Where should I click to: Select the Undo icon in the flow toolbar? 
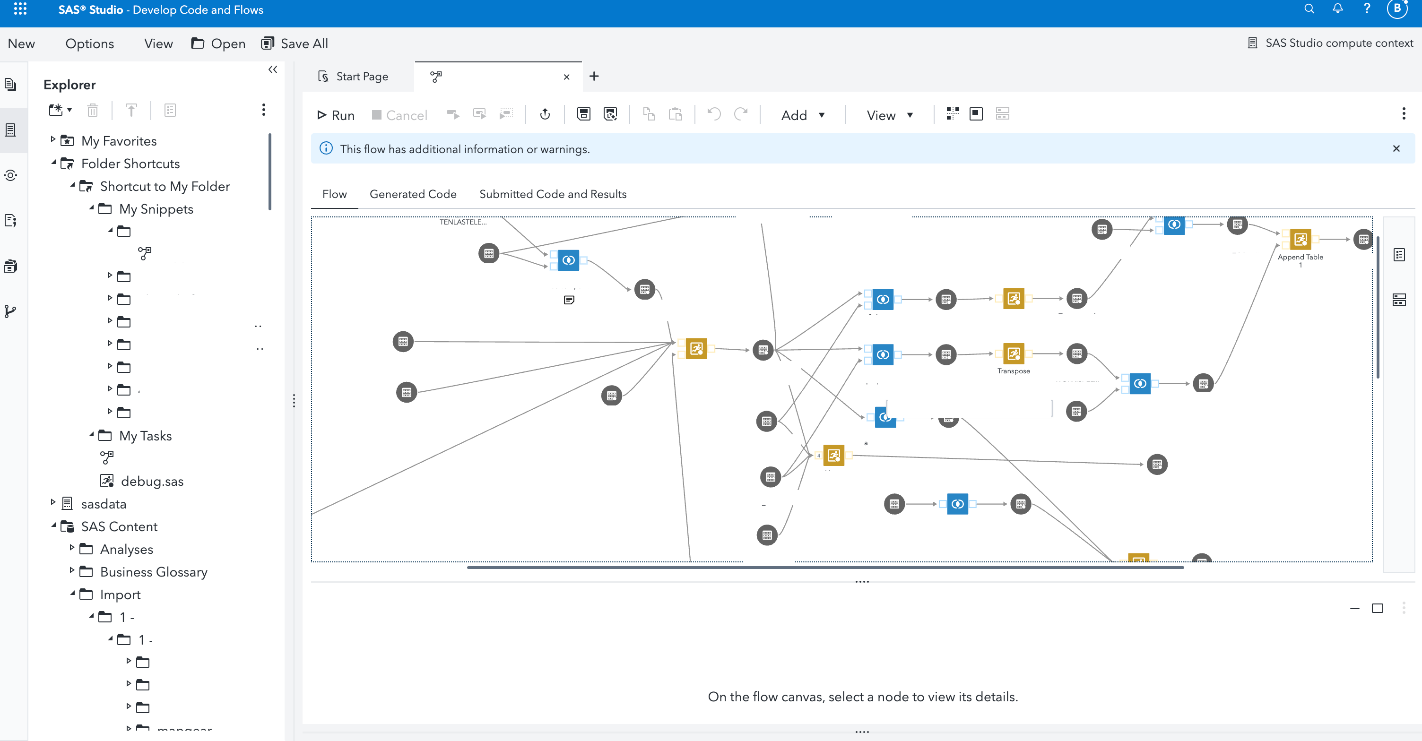click(x=713, y=114)
